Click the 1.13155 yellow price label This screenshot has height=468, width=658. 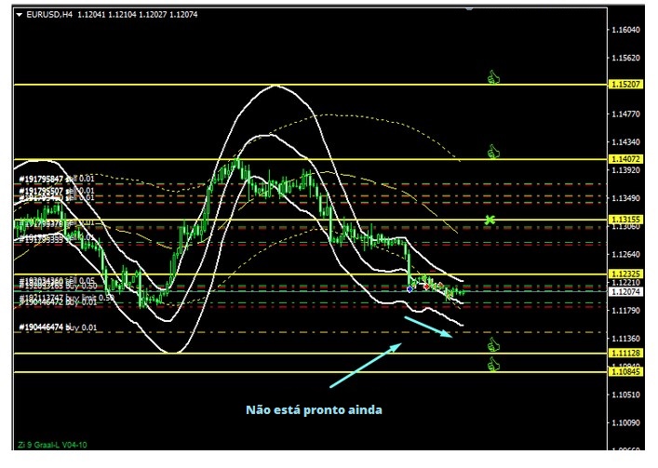(x=625, y=220)
